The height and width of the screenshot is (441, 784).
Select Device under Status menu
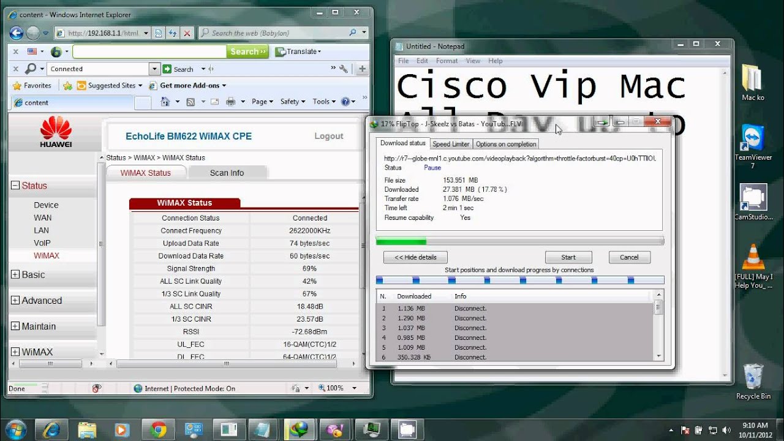pyautogui.click(x=46, y=205)
